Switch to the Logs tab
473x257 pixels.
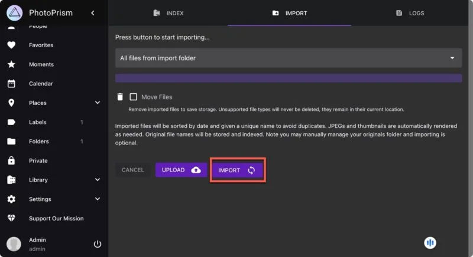[410, 13]
